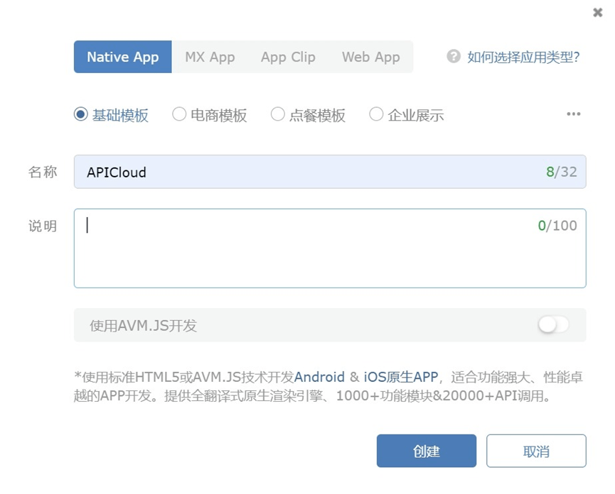Open the 如何选择应用类型? help link
Screen dimensions: 615x494
[x=523, y=57]
